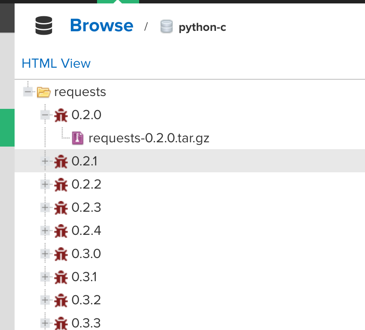
Task: Expand the 0.2.2 version node
Action: click(45, 184)
